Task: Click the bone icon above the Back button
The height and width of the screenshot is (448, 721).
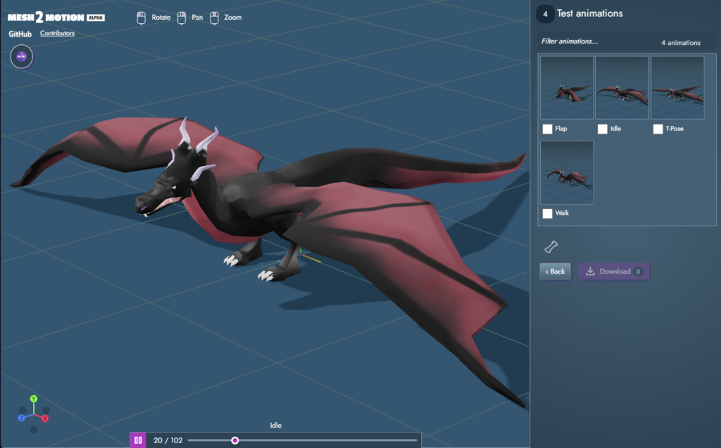Action: pyautogui.click(x=552, y=246)
